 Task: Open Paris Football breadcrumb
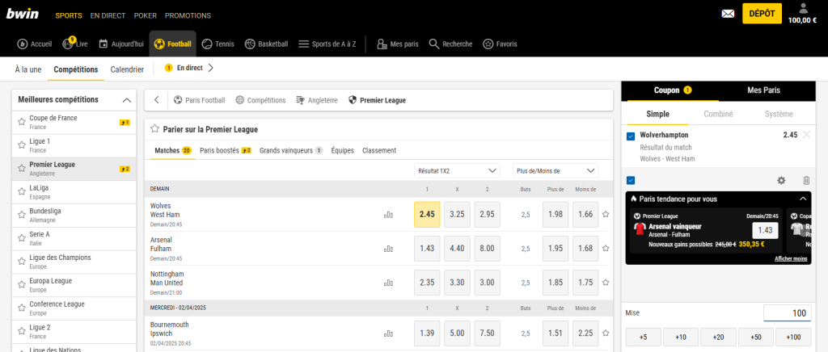pyautogui.click(x=199, y=100)
